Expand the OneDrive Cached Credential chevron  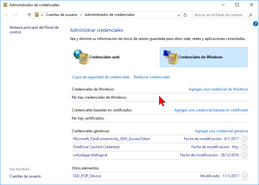click(x=244, y=147)
